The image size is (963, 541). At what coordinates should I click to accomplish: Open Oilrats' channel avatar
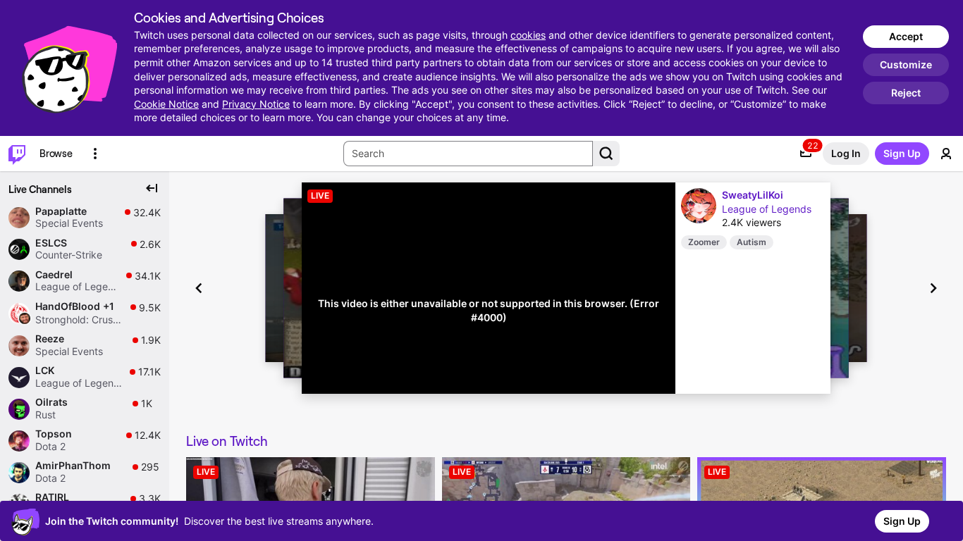point(18,409)
